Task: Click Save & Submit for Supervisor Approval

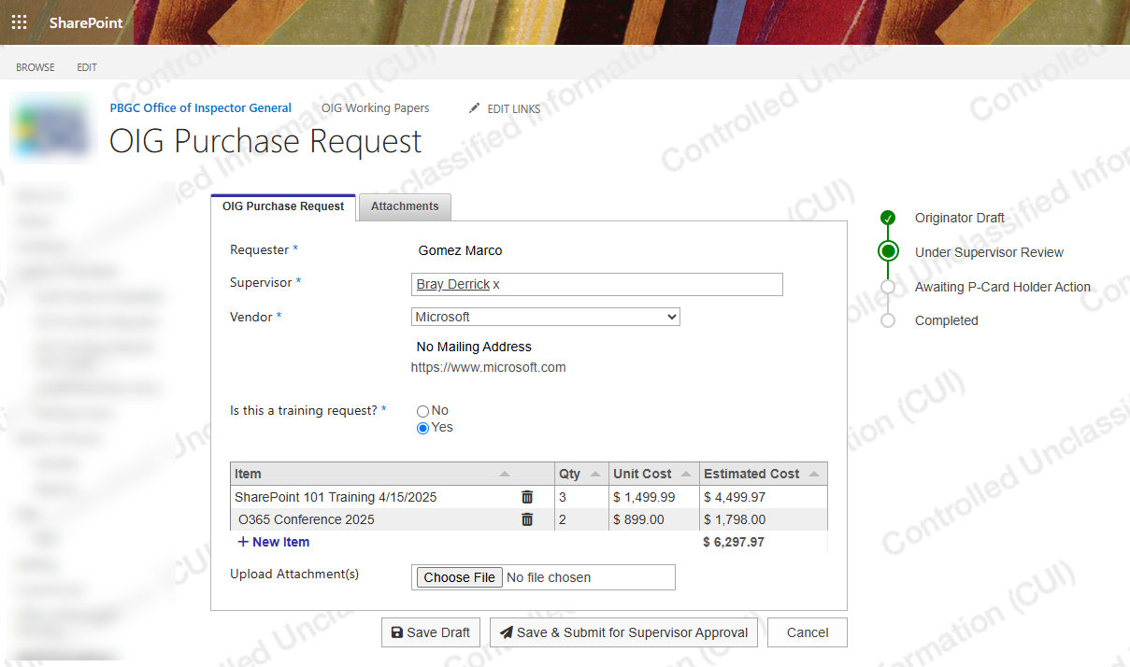Action: click(x=623, y=632)
